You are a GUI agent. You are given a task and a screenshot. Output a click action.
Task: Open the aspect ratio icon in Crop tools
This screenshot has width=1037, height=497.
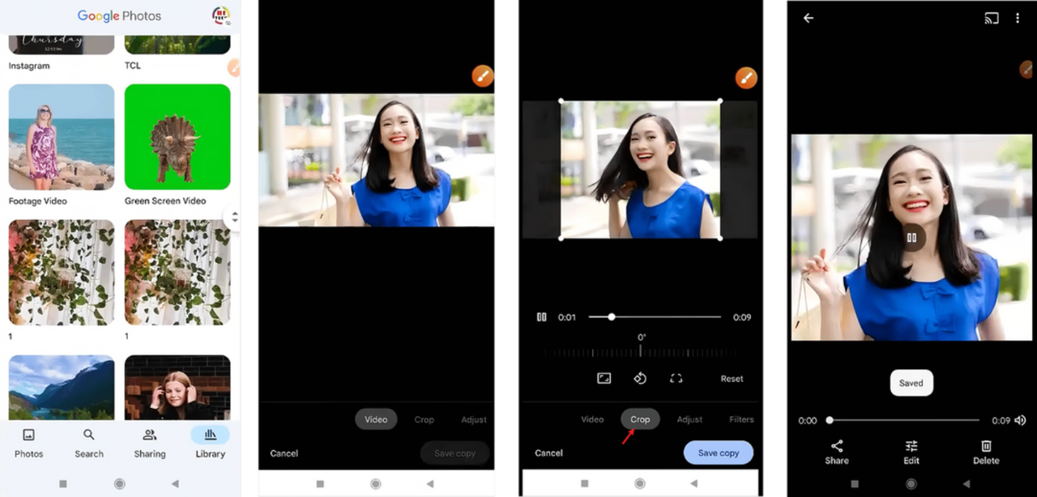click(x=604, y=378)
